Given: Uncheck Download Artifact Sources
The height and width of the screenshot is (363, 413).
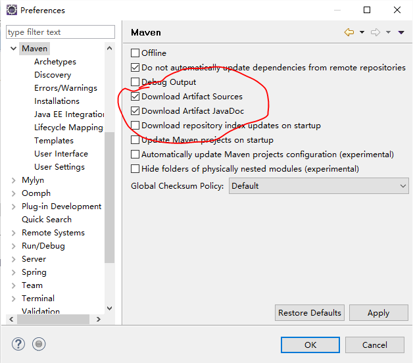Looking at the screenshot, I should pyautogui.click(x=135, y=97).
